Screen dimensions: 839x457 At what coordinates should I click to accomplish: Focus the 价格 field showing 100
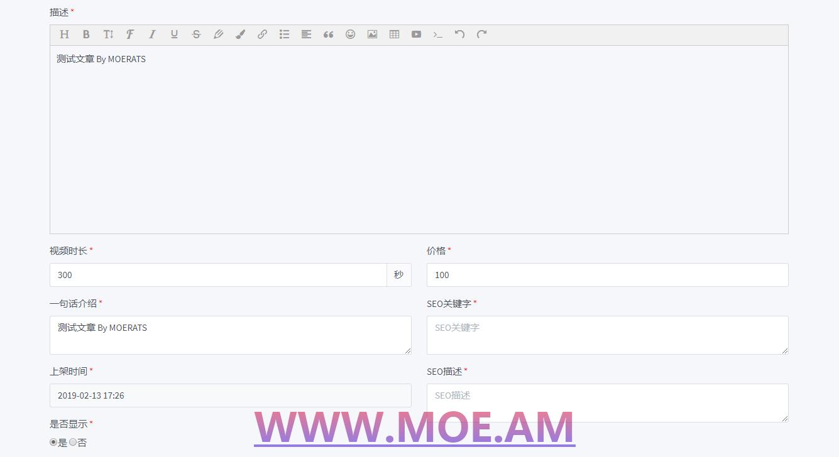pyautogui.click(x=607, y=275)
